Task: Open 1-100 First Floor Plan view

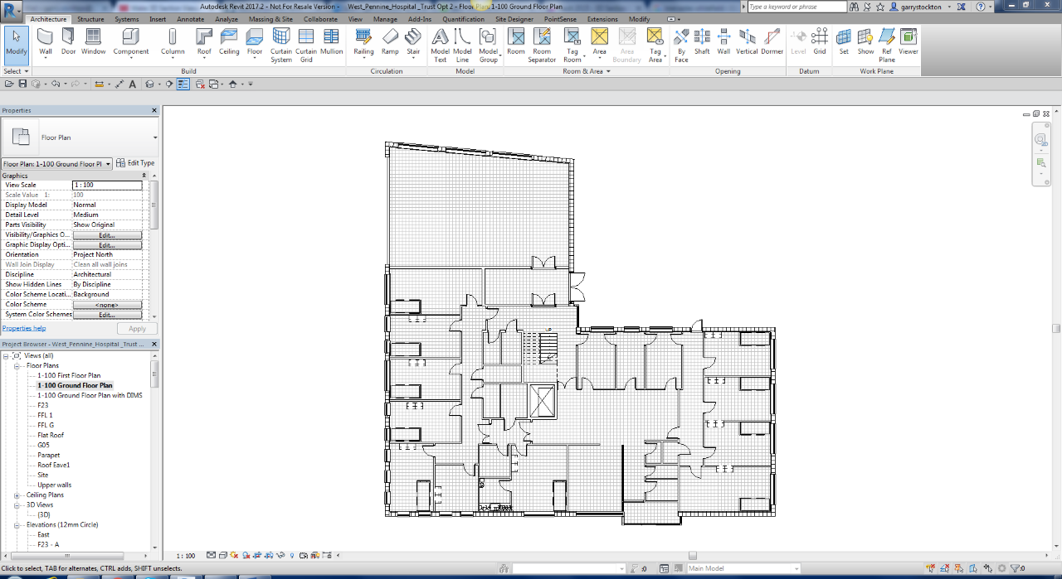Action: coord(69,375)
